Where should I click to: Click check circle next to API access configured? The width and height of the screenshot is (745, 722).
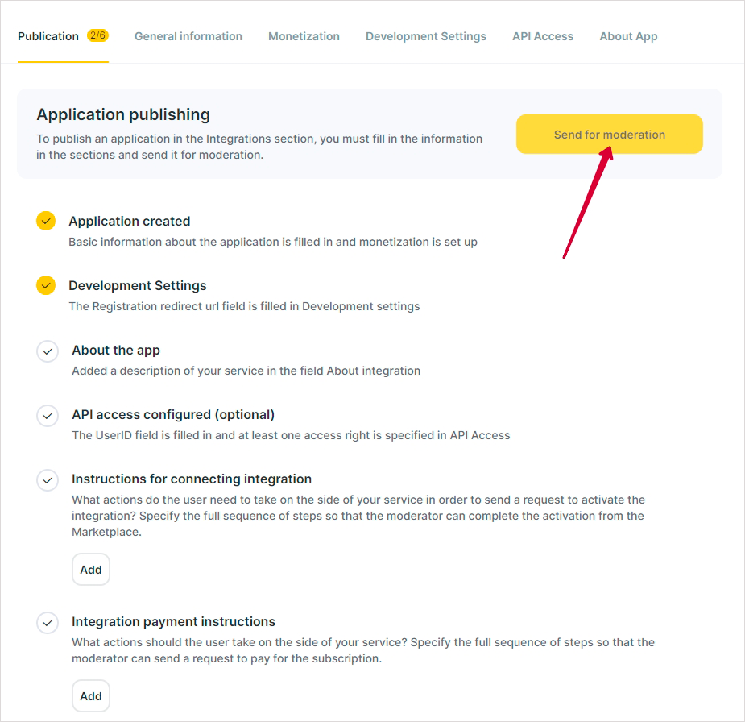48,416
